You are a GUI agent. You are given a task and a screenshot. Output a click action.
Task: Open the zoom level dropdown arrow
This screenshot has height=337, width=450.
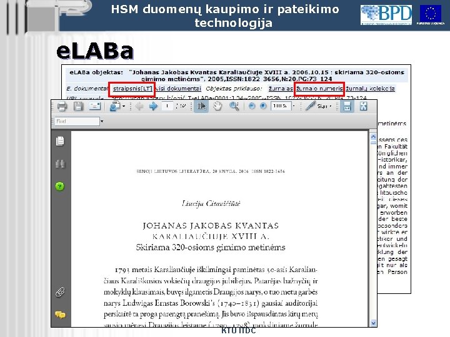pos(294,106)
